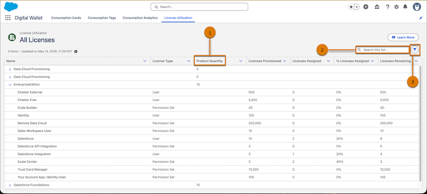Select the Chatter External row name
The width and height of the screenshot is (427, 194).
[30, 92]
